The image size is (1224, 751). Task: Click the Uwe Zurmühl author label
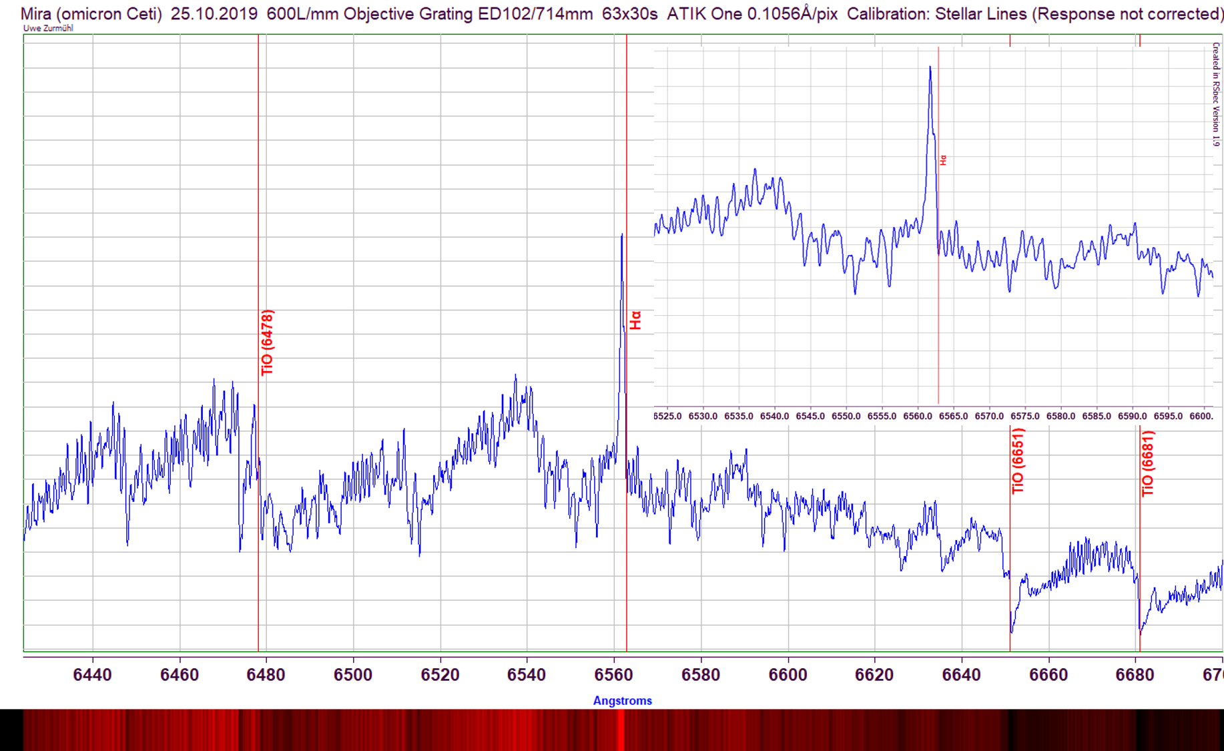48,29
